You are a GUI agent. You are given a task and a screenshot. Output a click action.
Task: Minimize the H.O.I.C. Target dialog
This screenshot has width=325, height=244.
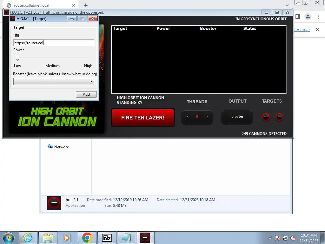(72, 19)
